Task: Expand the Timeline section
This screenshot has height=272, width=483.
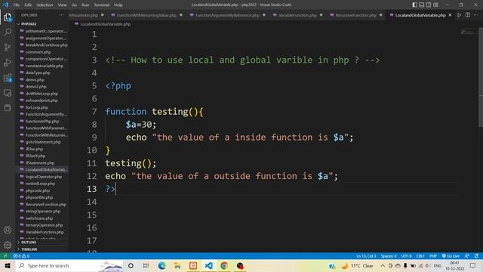Action: pos(28,249)
